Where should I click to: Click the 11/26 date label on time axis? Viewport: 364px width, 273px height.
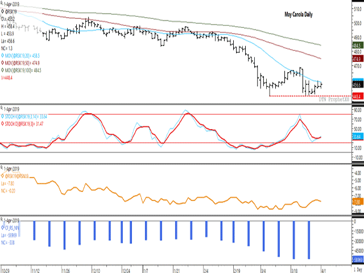pos(66,271)
